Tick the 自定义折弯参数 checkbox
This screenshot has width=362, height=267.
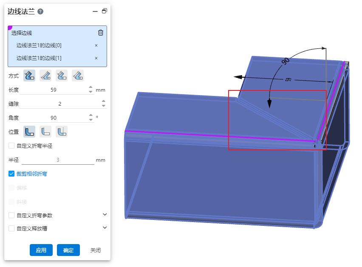pyautogui.click(x=11, y=215)
